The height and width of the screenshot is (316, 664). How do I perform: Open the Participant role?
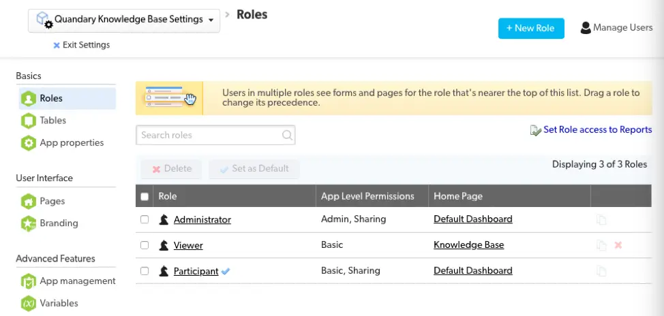tap(196, 271)
